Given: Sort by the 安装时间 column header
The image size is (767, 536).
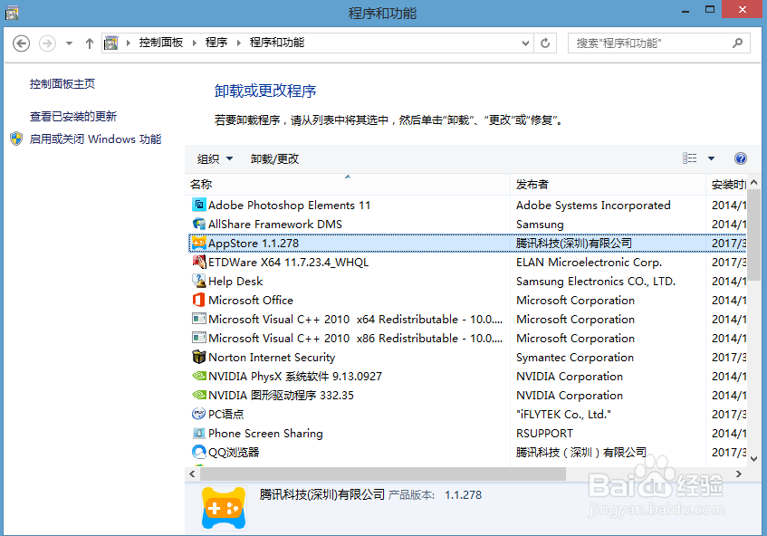Looking at the screenshot, I should (x=727, y=185).
